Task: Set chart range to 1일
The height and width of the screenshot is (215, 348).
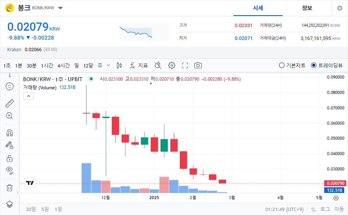Action: tap(58, 209)
